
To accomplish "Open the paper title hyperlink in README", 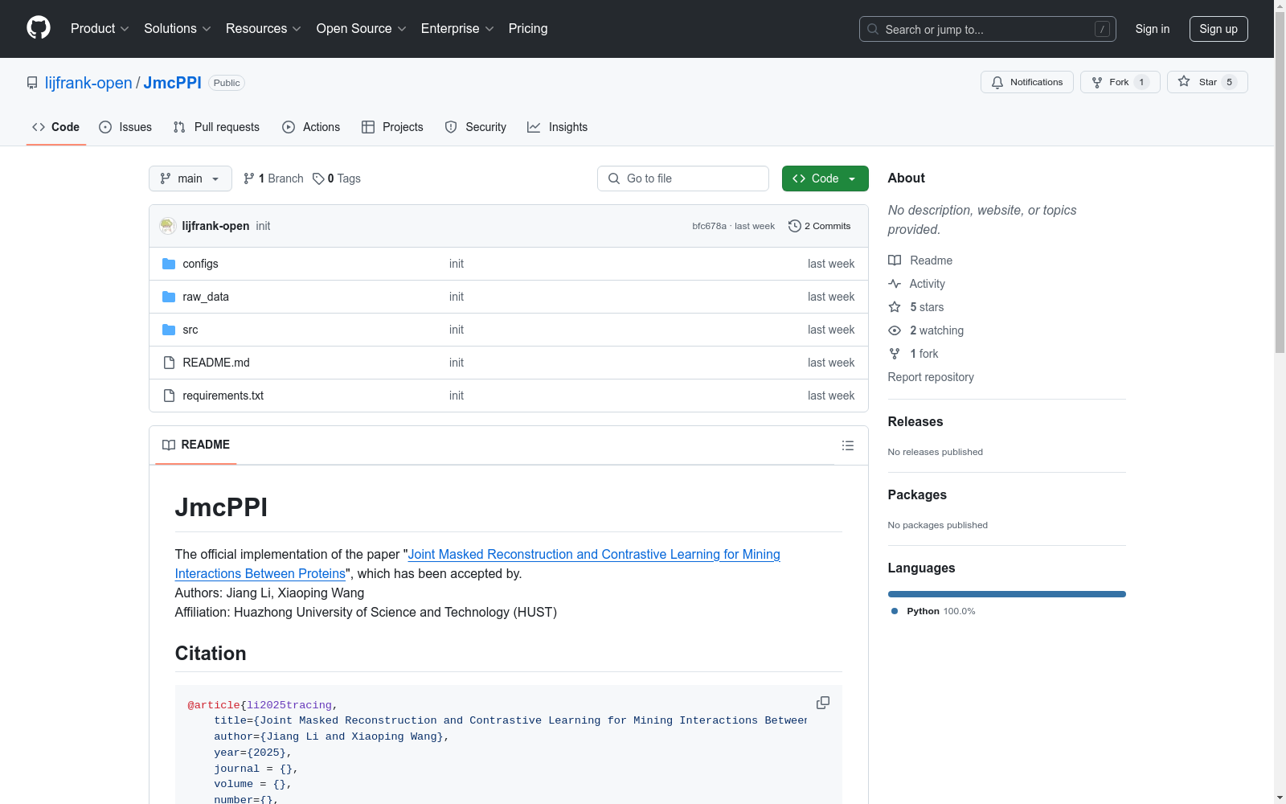I will pos(477,564).
